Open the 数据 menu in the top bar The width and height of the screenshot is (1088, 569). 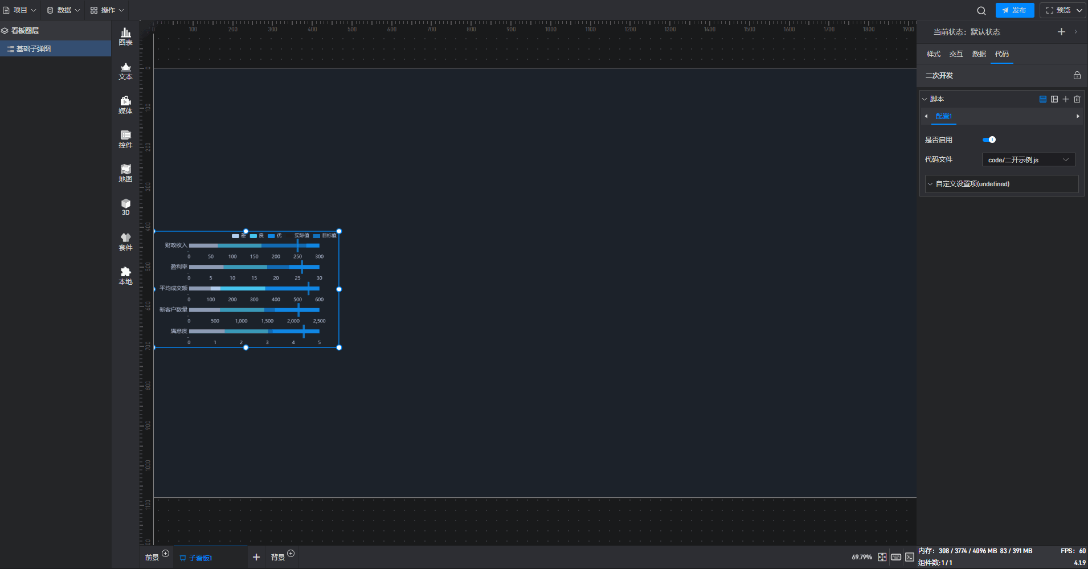(63, 10)
